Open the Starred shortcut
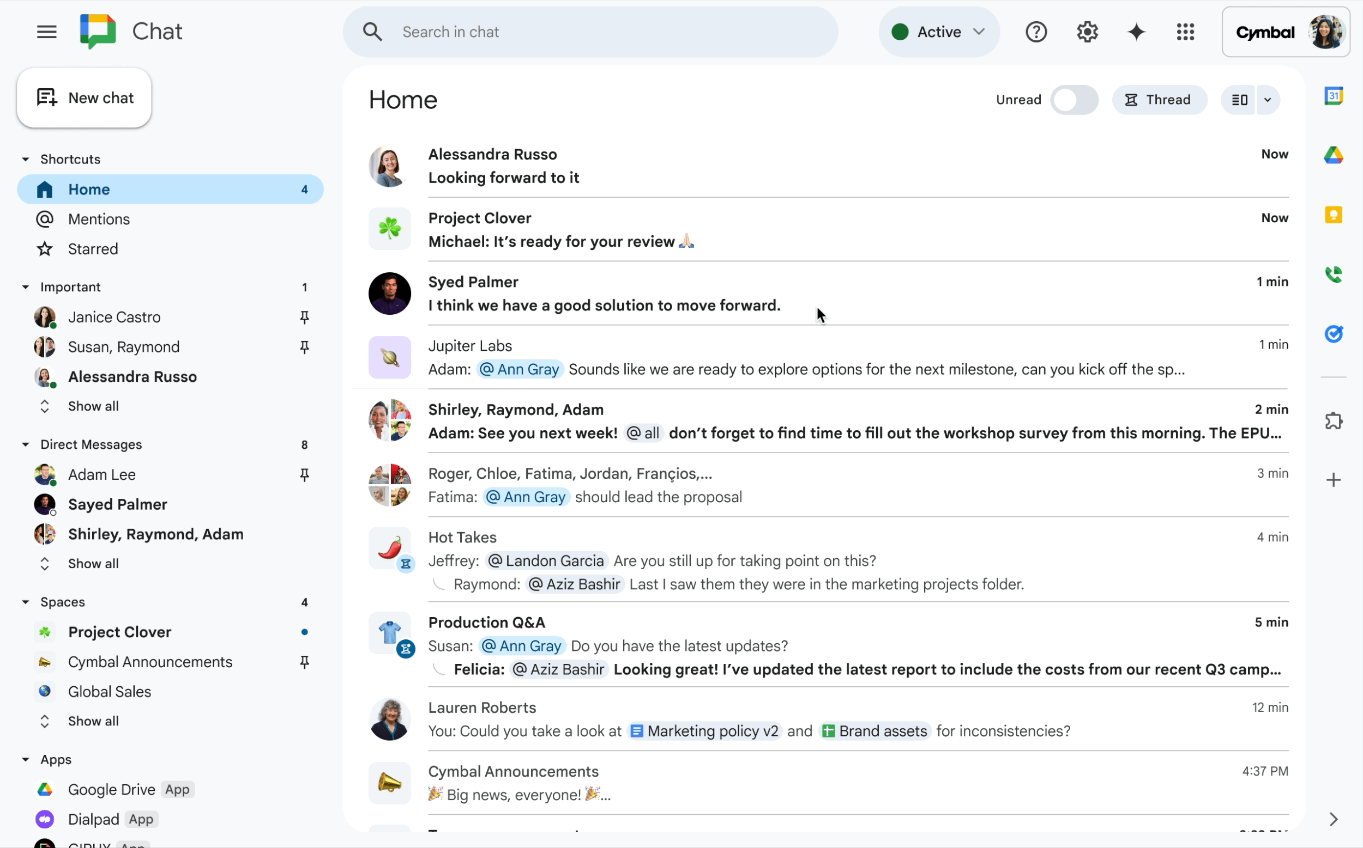This screenshot has height=848, width=1363. pyautogui.click(x=93, y=249)
